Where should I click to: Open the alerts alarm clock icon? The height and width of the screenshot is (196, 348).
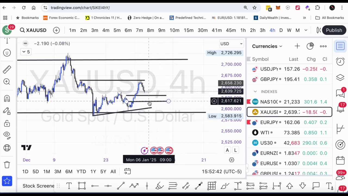pyautogui.click(x=340, y=62)
